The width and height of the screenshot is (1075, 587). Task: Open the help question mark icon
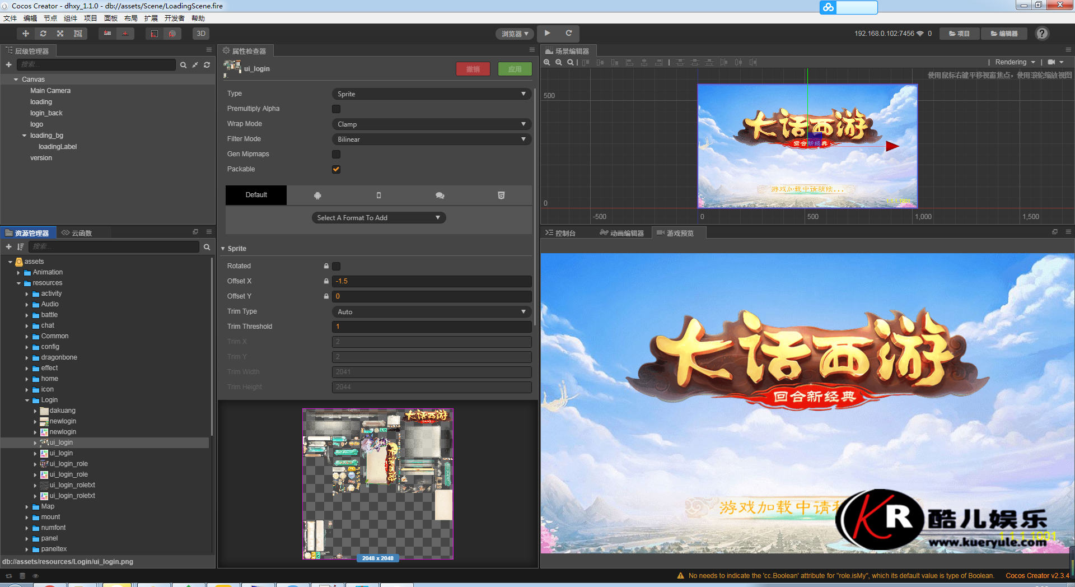(x=1042, y=34)
